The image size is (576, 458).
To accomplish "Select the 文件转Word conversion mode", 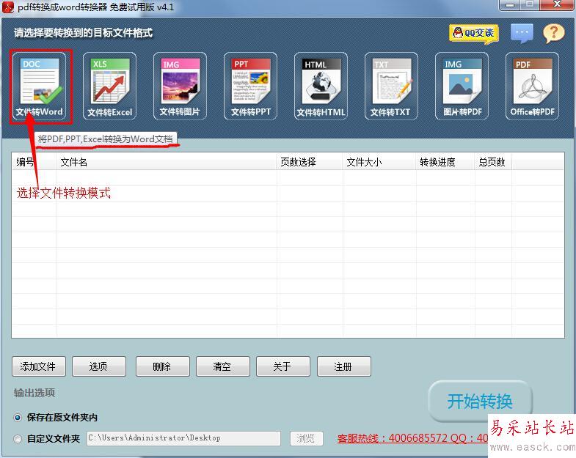I will [40, 86].
